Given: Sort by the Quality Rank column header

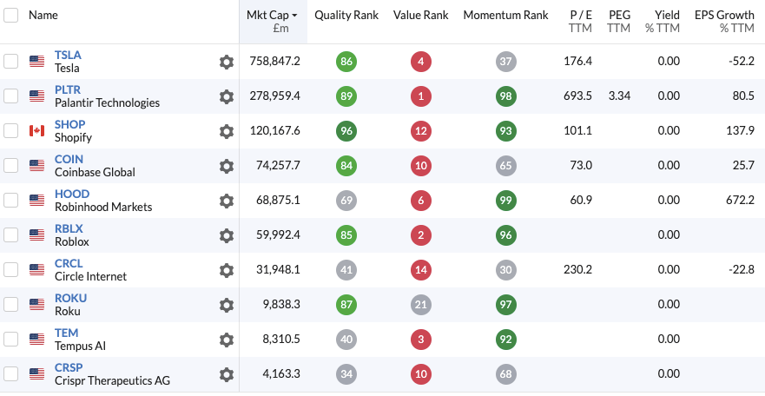Looking at the screenshot, I should [x=346, y=16].
